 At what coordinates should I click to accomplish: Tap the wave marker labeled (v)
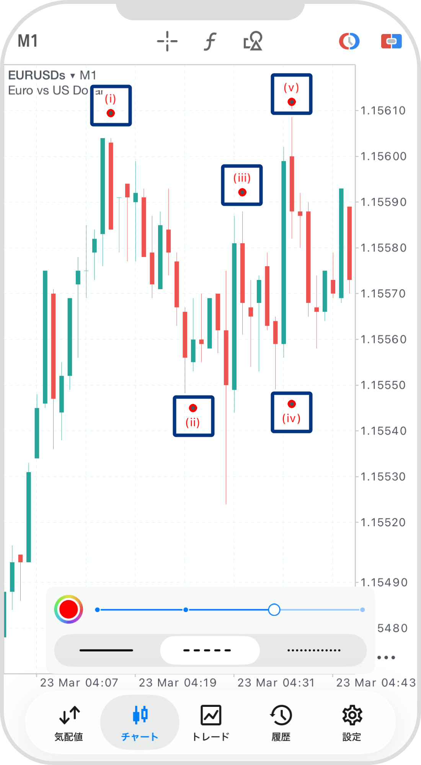[292, 102]
